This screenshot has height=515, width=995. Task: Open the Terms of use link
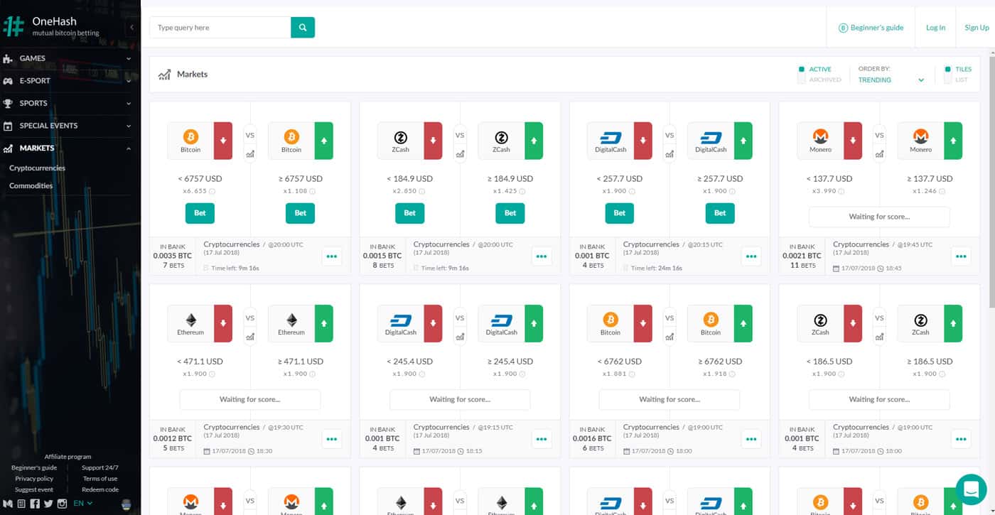coord(100,479)
